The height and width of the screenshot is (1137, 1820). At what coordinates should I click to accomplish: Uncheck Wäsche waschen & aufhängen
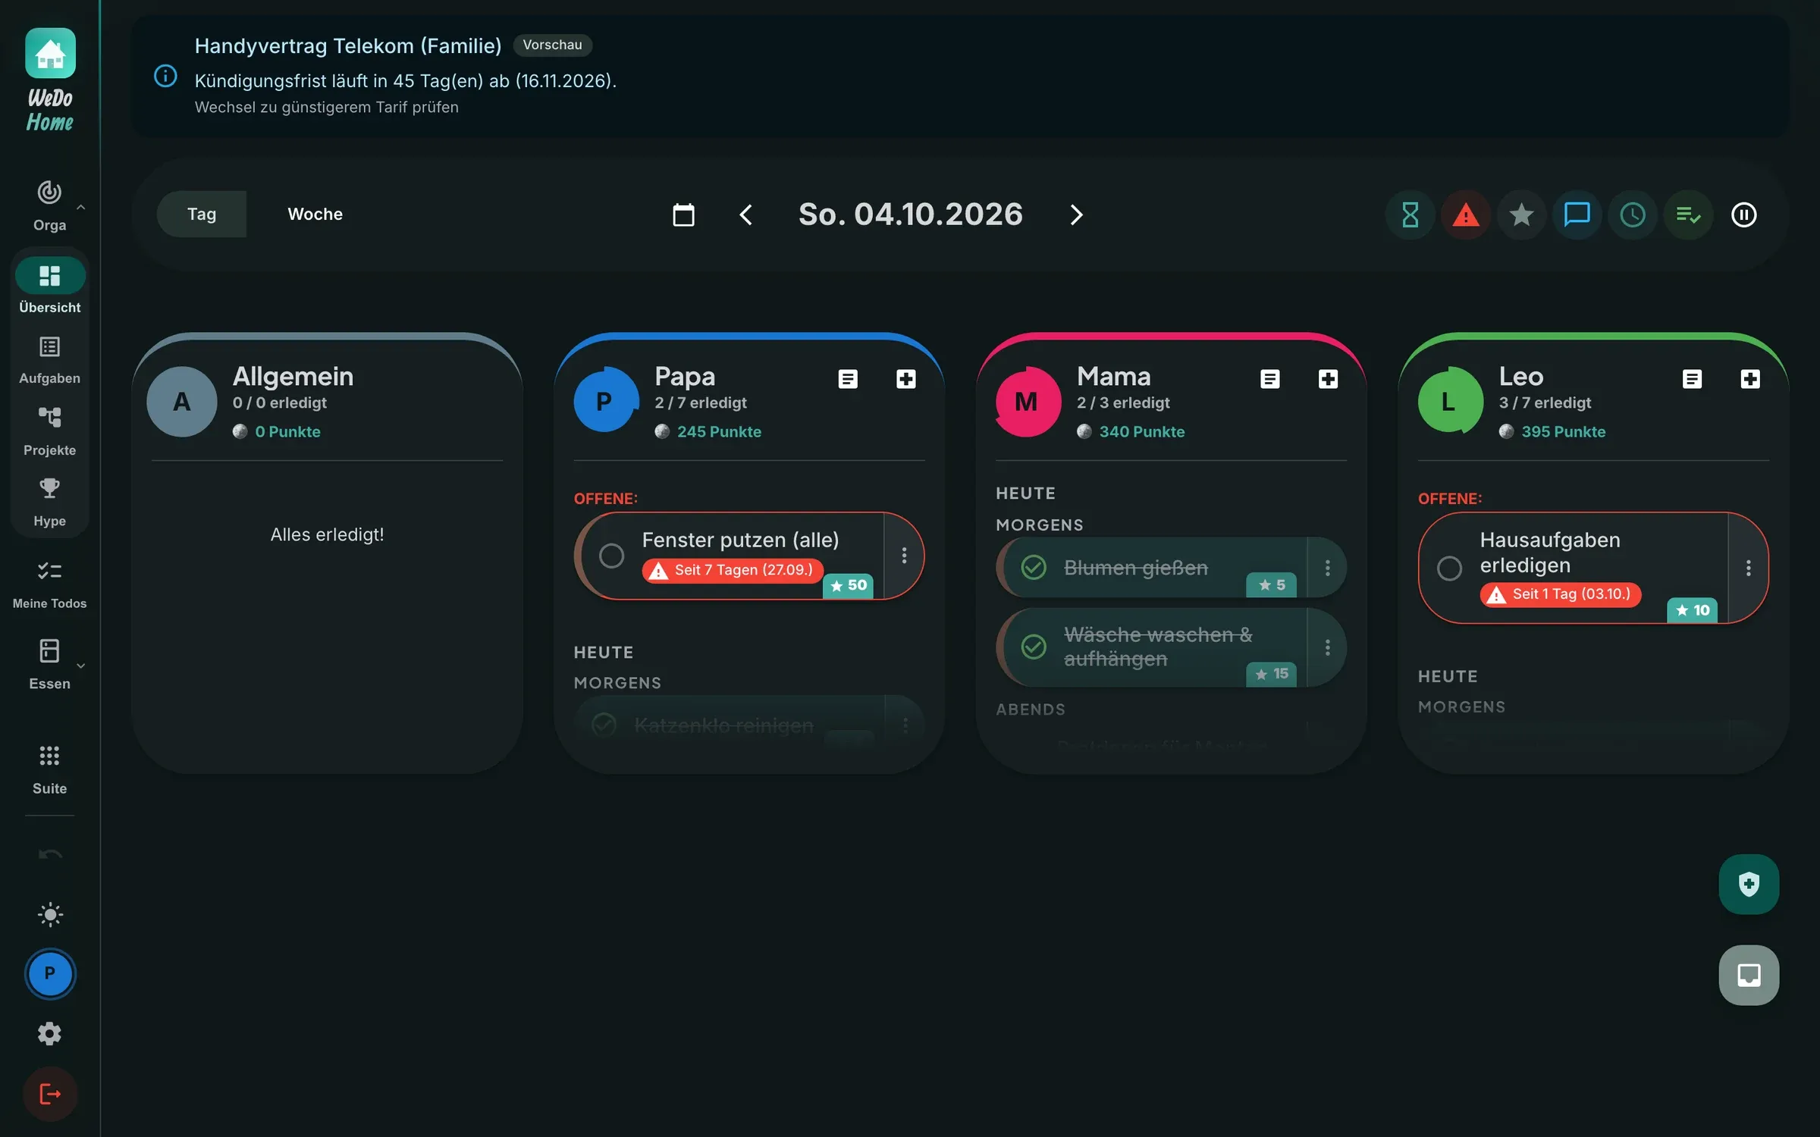[1034, 647]
